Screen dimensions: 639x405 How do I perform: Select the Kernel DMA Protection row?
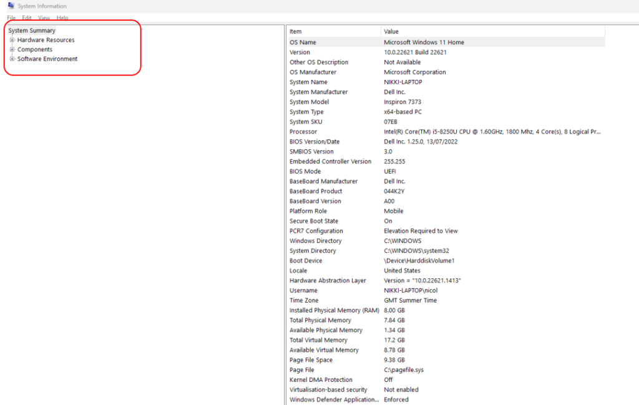point(446,380)
